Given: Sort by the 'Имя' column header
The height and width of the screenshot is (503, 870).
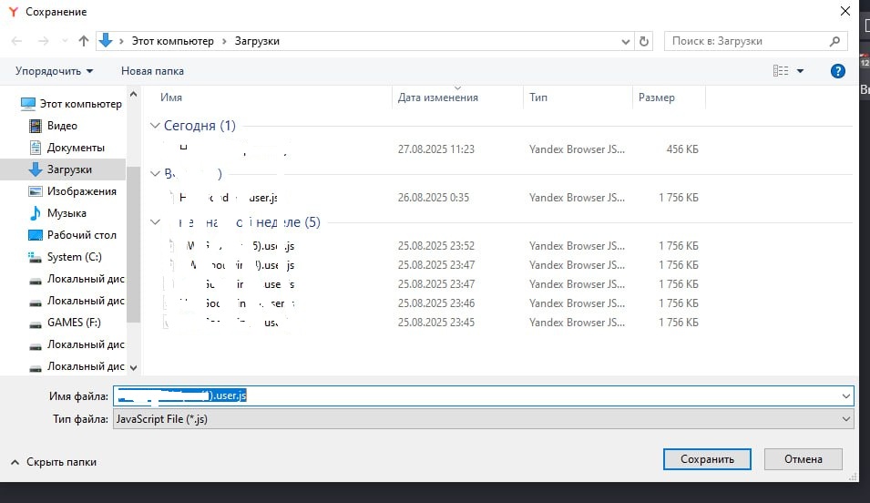Looking at the screenshot, I should pos(171,98).
